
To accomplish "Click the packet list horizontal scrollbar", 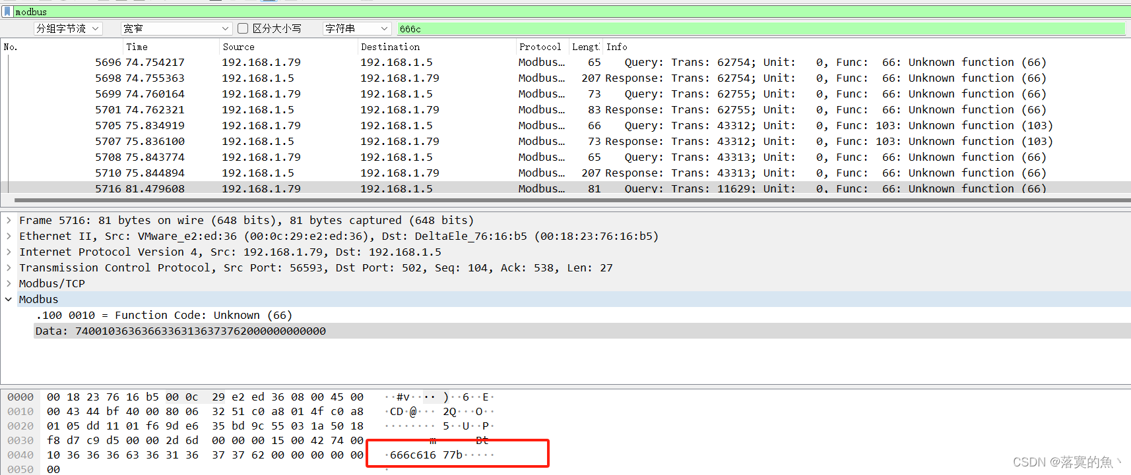I will pyautogui.click(x=571, y=200).
